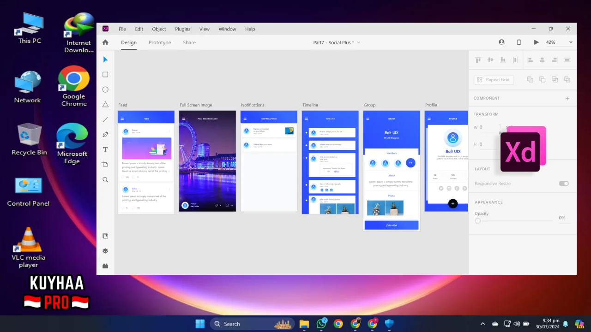
Task: Open the Help menu
Action: [x=250, y=29]
